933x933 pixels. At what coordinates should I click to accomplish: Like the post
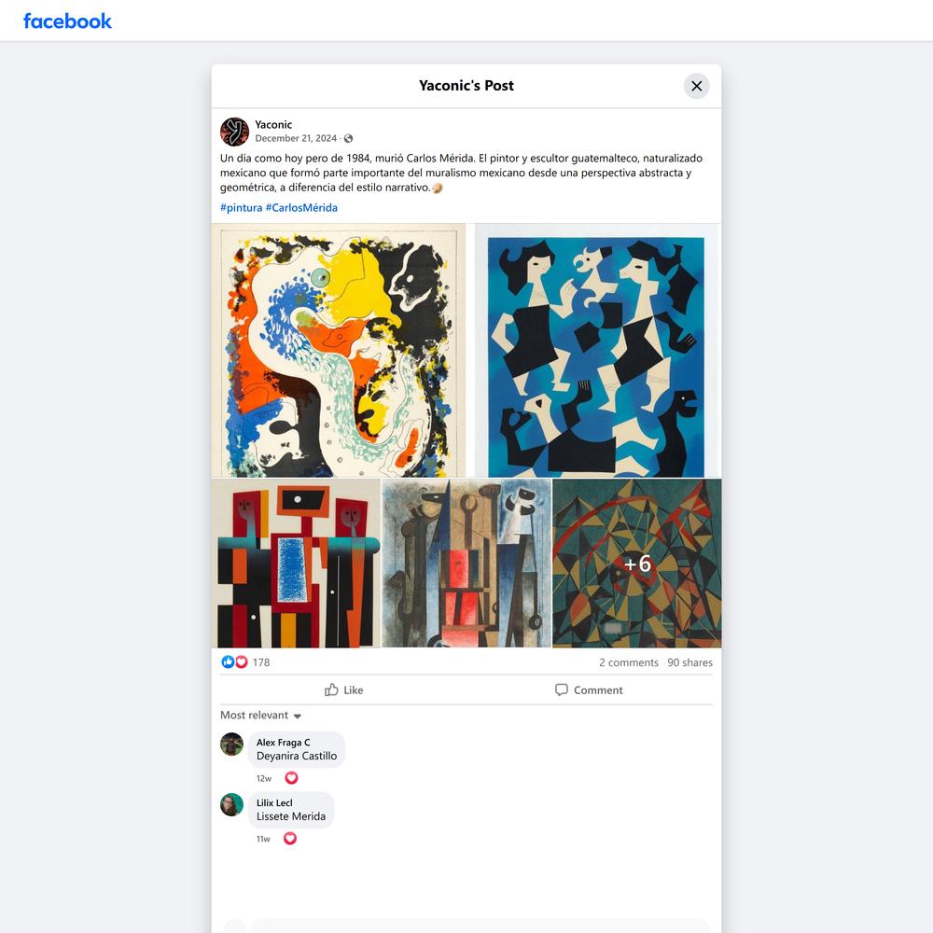pos(343,689)
